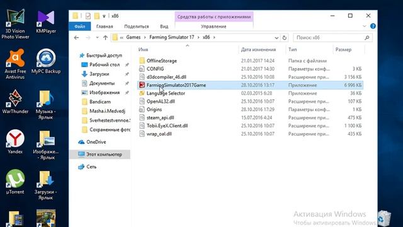Click the New Folder quick access icon

pos(97,16)
